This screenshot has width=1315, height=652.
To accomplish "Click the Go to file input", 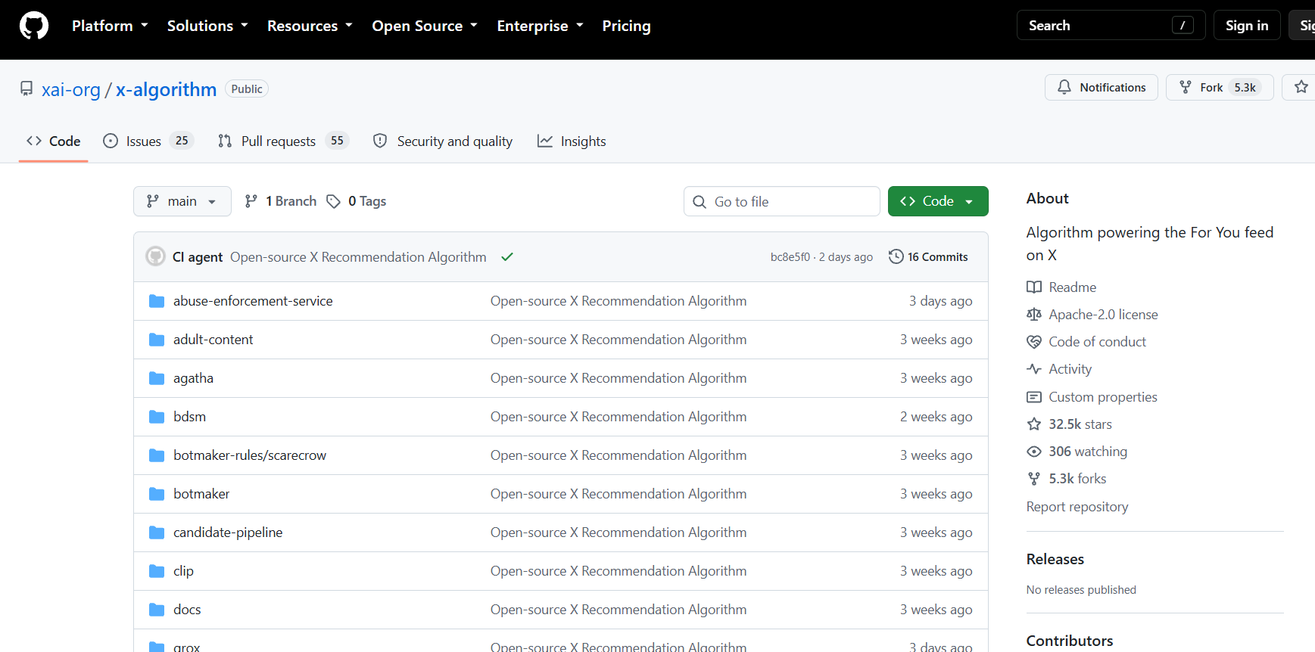I will pyautogui.click(x=782, y=202).
